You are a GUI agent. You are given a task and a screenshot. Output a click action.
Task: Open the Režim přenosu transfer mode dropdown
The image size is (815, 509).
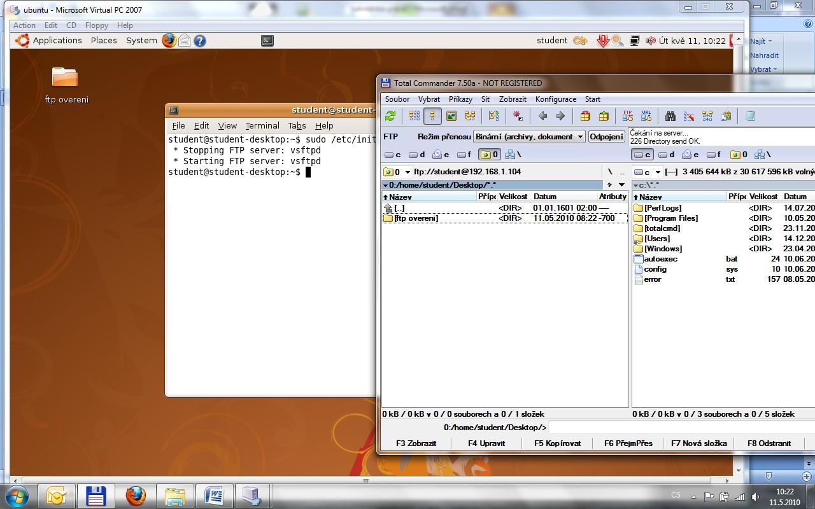tap(529, 137)
